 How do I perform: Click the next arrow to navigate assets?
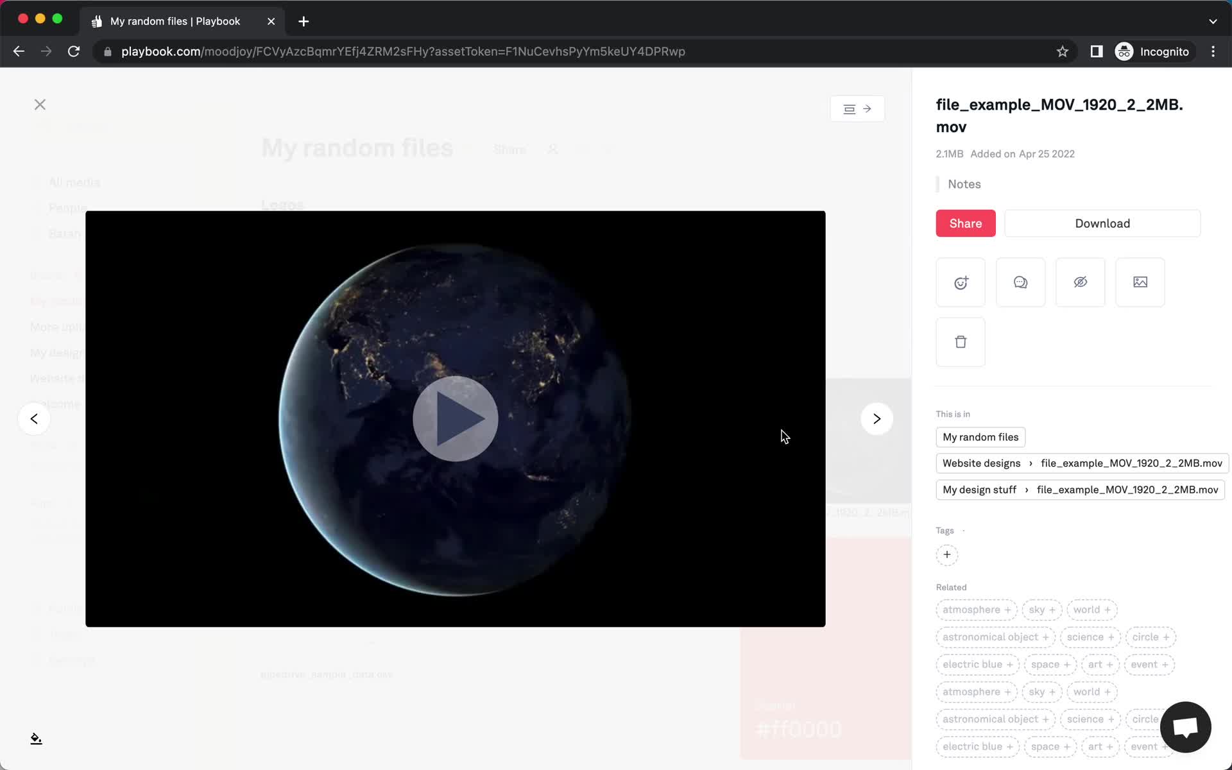click(x=877, y=419)
